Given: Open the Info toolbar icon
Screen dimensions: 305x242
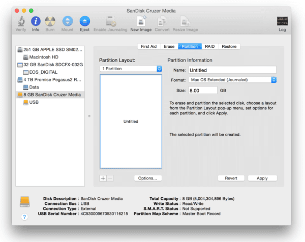Looking at the screenshot, I should point(36,21).
